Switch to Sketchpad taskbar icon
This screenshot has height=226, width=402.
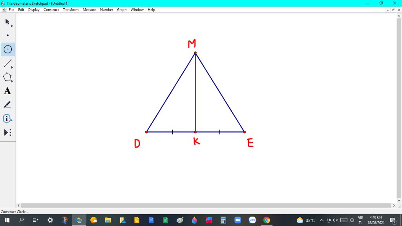[79, 220]
